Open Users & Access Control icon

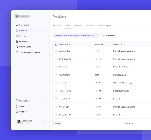tap(17, 52)
